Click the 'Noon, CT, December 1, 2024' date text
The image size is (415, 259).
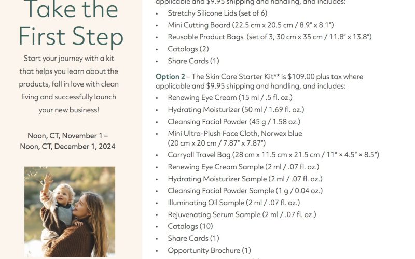[x=67, y=147]
